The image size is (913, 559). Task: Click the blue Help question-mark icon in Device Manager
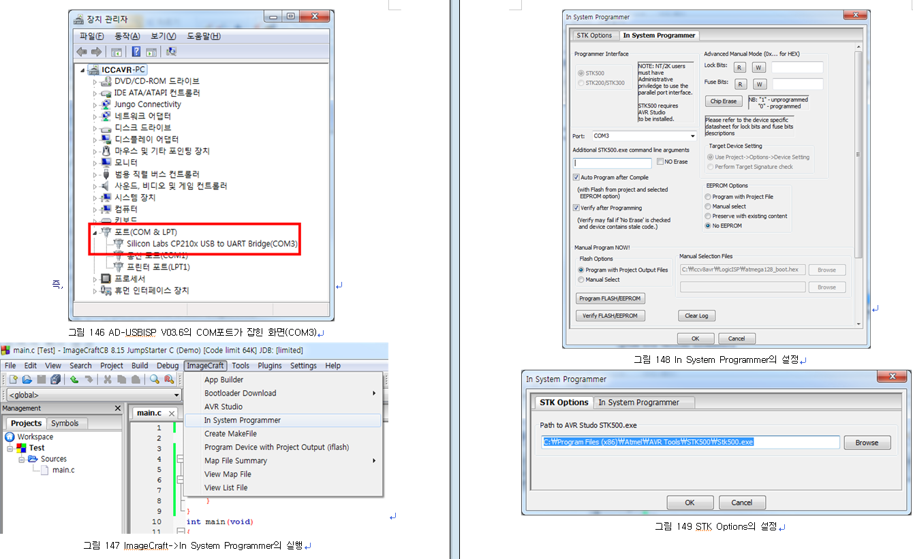click(x=136, y=52)
